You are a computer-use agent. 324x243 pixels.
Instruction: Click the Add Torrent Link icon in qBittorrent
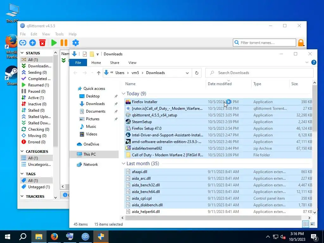[x=23, y=43]
